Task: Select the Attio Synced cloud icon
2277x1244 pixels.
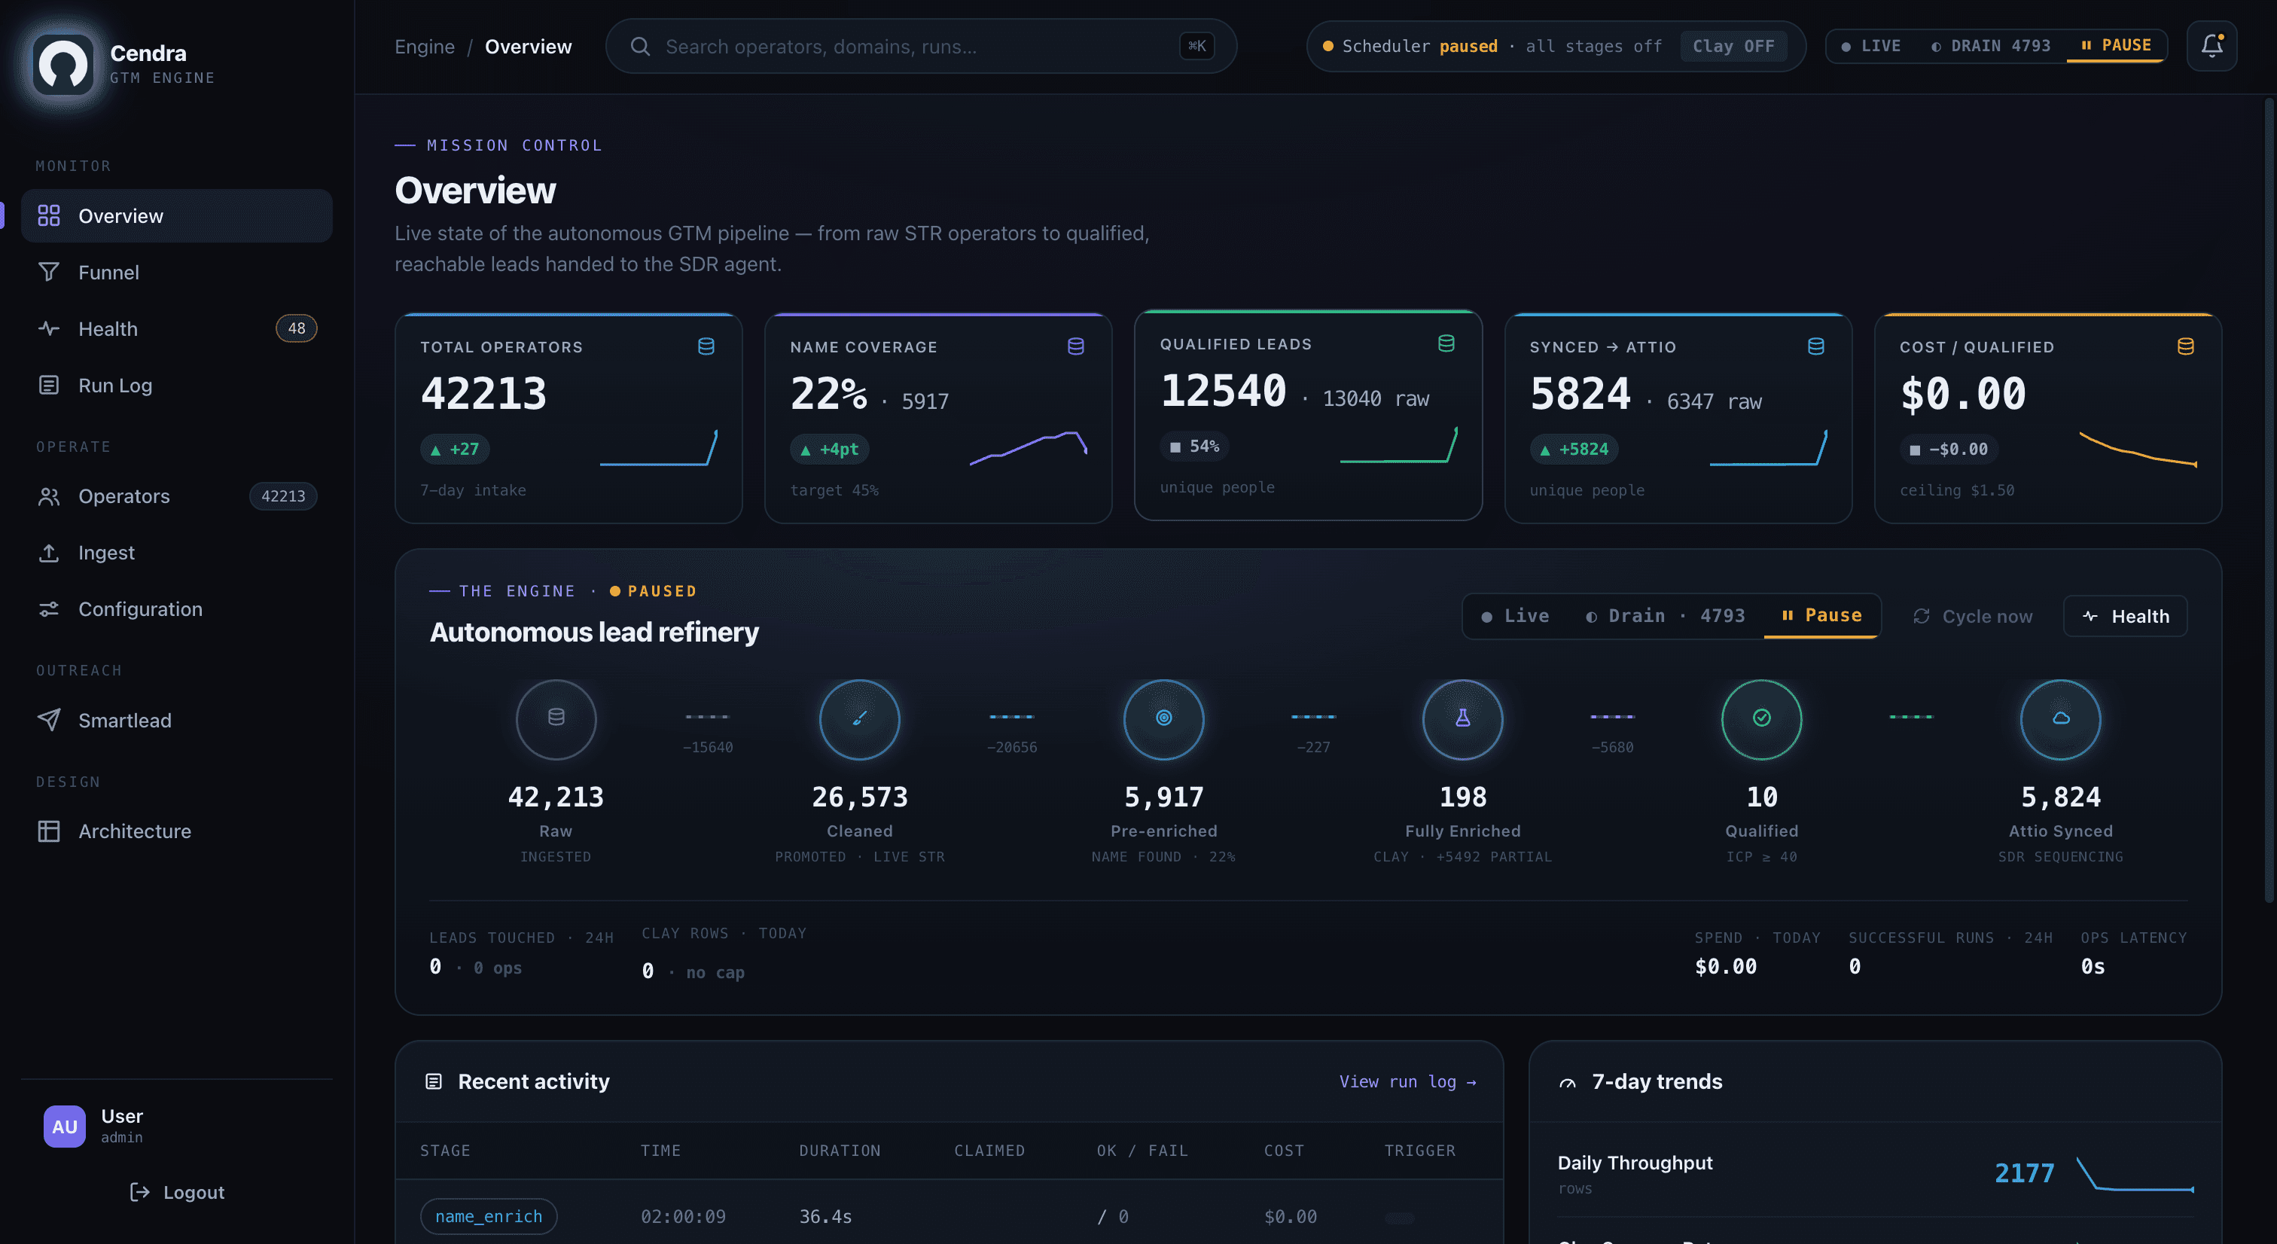Action: (x=2060, y=719)
